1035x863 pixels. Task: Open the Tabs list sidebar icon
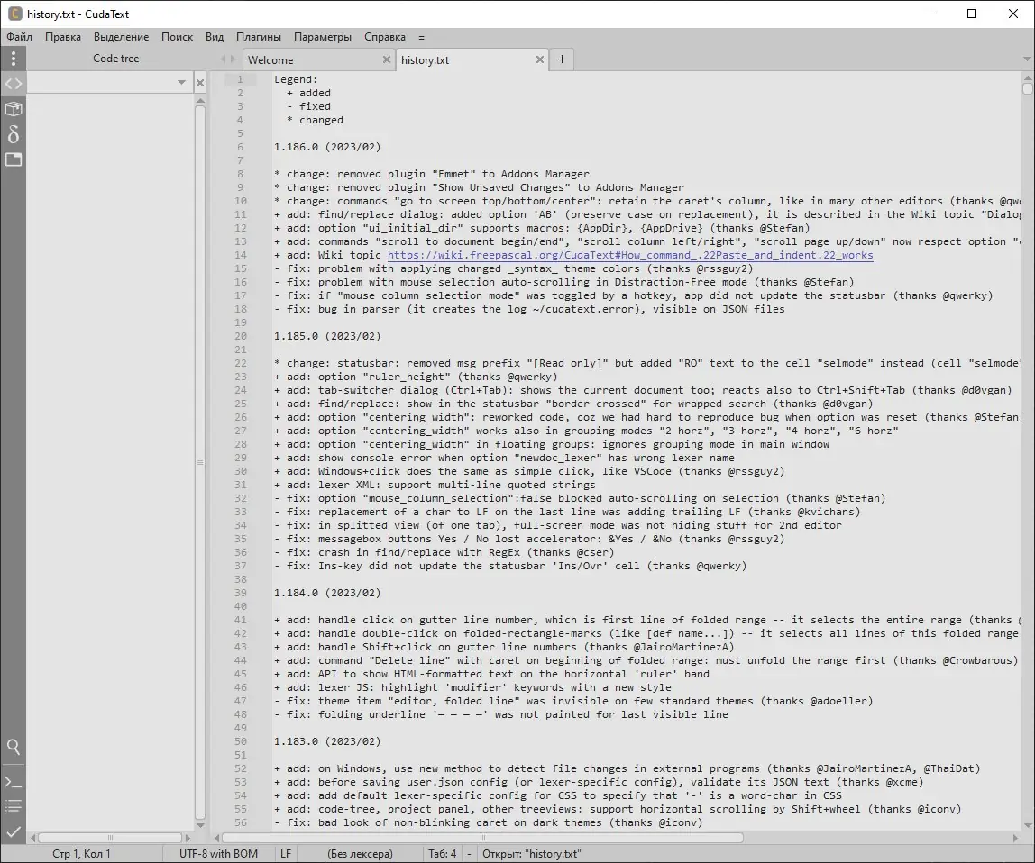tap(14, 159)
